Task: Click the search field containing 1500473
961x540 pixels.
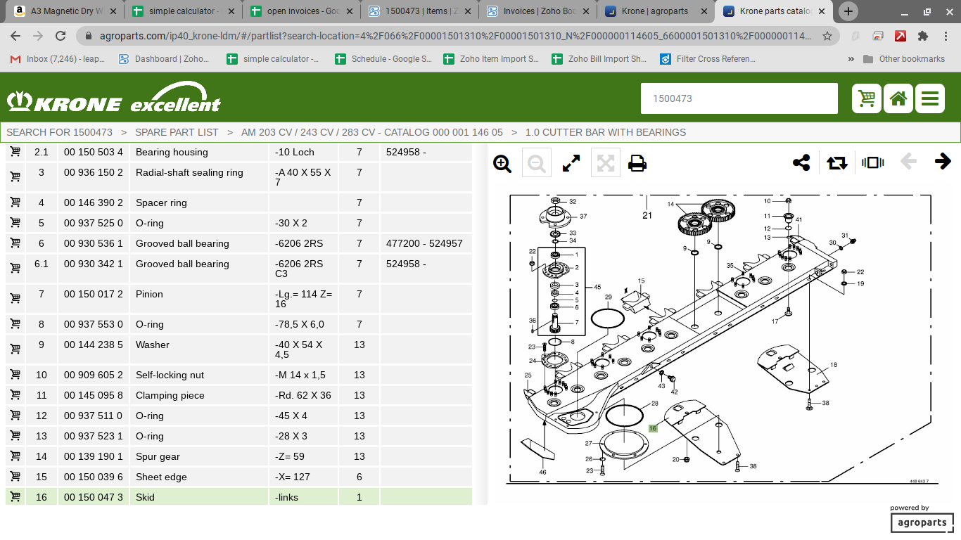Action: coord(739,98)
